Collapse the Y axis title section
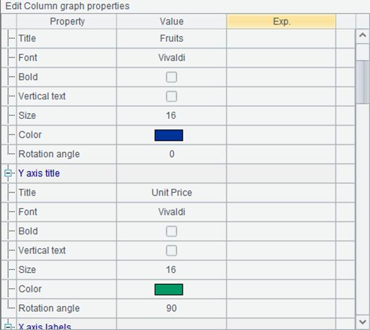Screen dimensions: 370x330 tap(8, 173)
